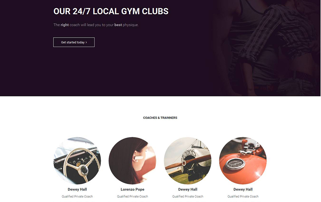Click the chevron arrow inside Get started button
Image resolution: width=321 pixels, height=202 pixels.
(86, 42)
